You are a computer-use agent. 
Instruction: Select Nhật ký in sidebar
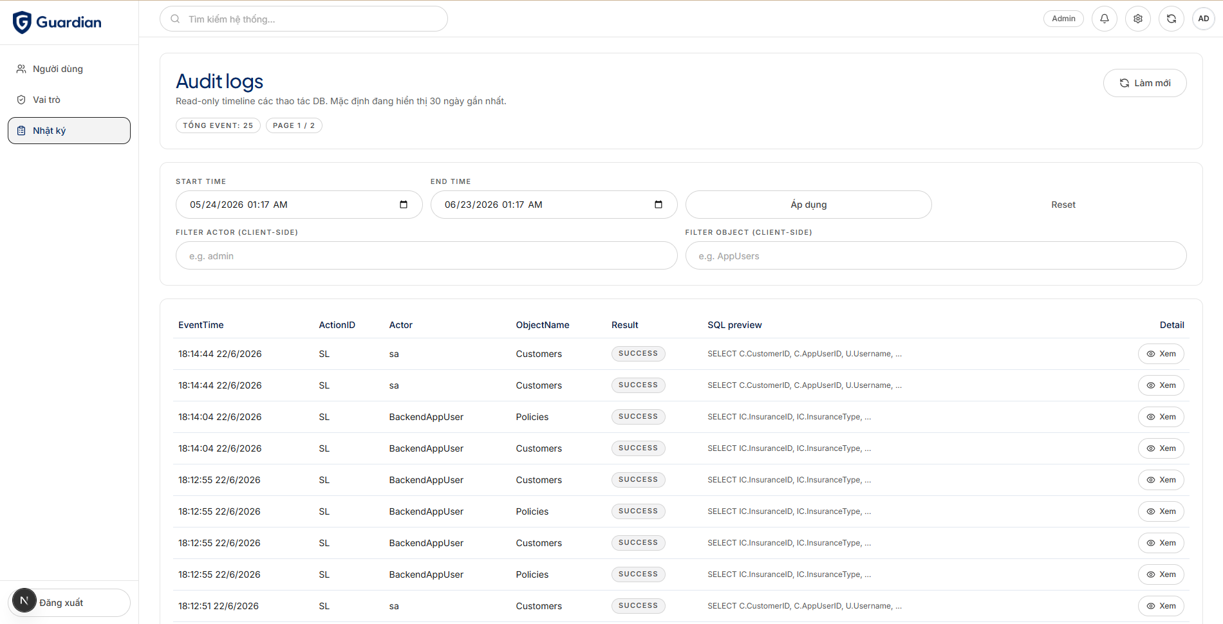pos(69,131)
